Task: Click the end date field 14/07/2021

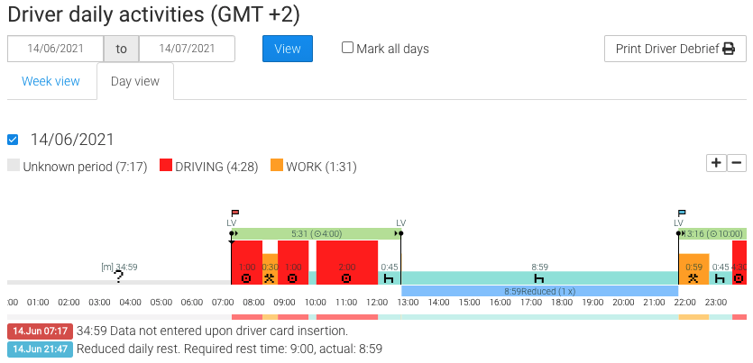Action: pos(187,49)
